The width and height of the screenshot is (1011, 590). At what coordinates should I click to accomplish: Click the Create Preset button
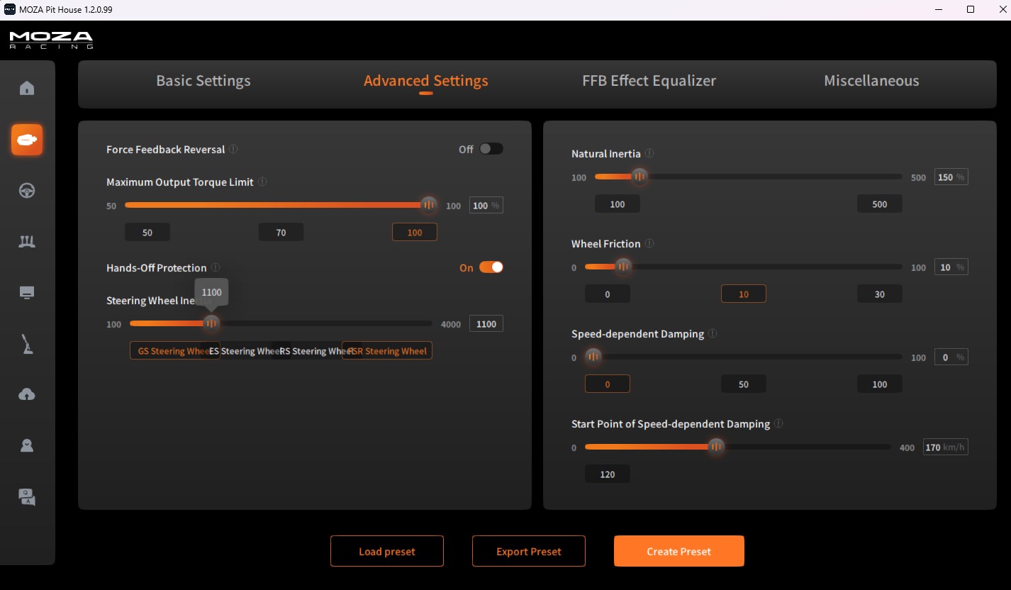[679, 551]
